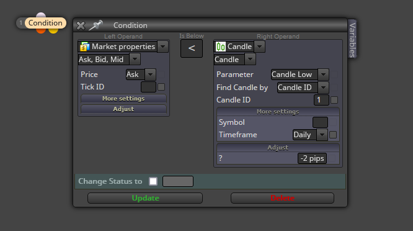
Task: Collapse Adjust section in Right Operand
Action: pos(278,147)
